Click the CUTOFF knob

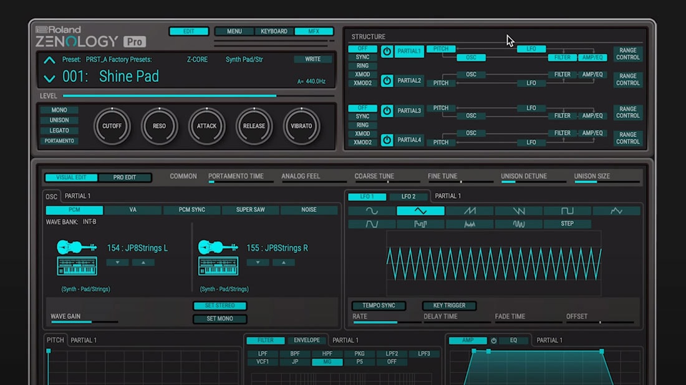point(112,126)
